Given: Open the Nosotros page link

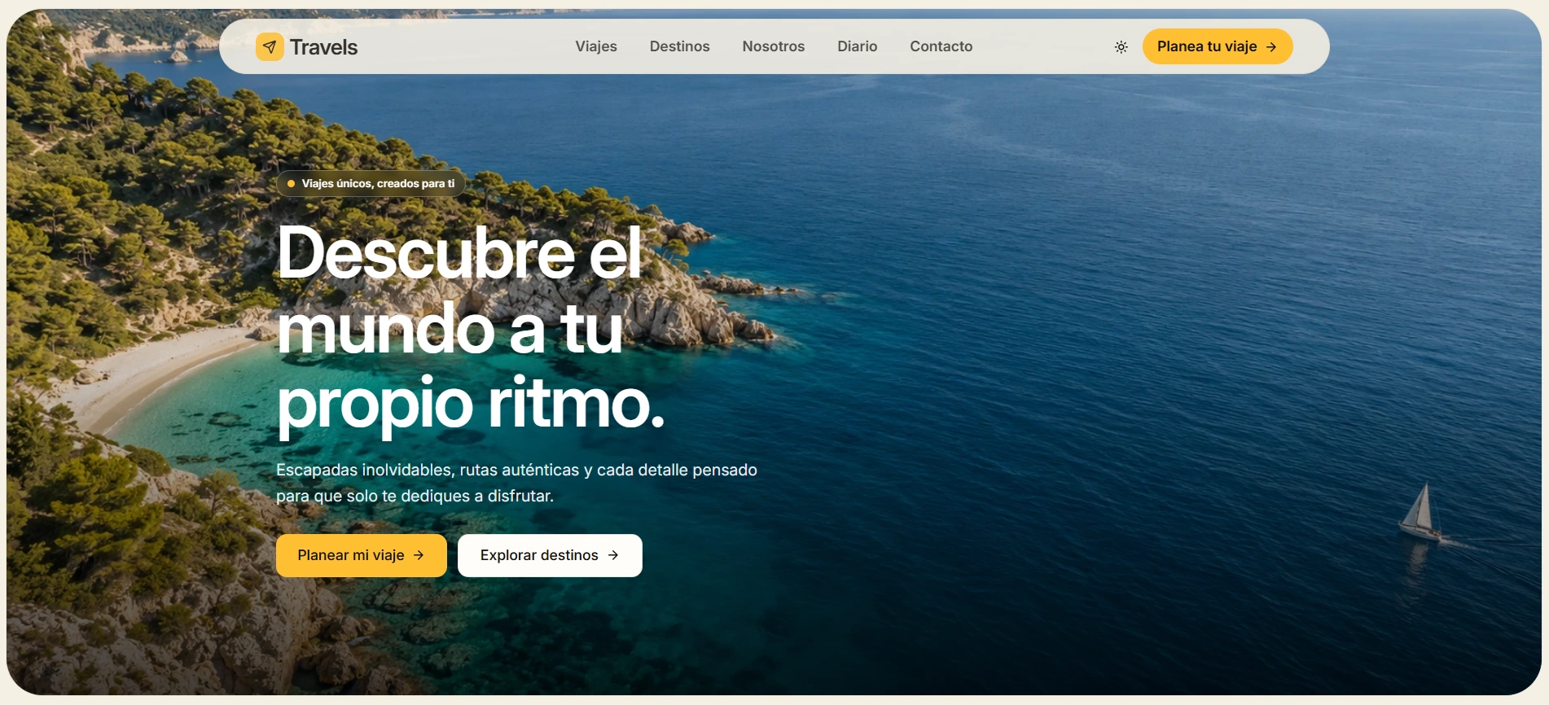Looking at the screenshot, I should point(773,46).
